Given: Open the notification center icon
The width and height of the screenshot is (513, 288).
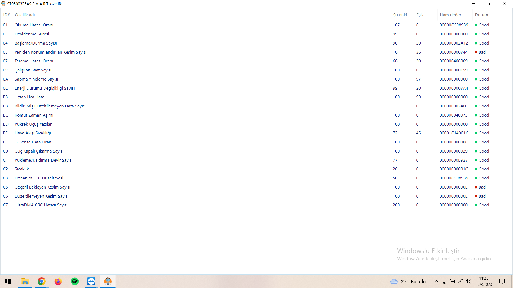Looking at the screenshot, I should pos(502,281).
